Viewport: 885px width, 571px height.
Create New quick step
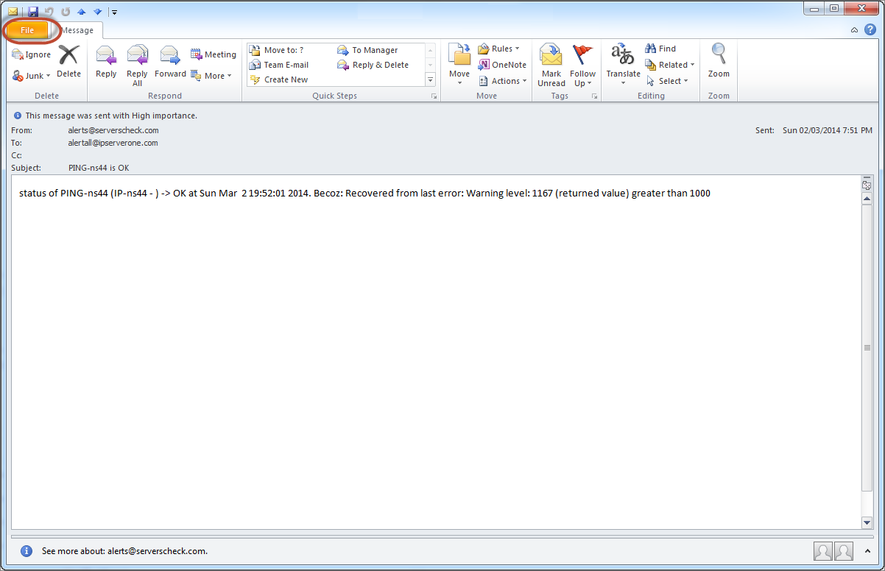[x=279, y=79]
